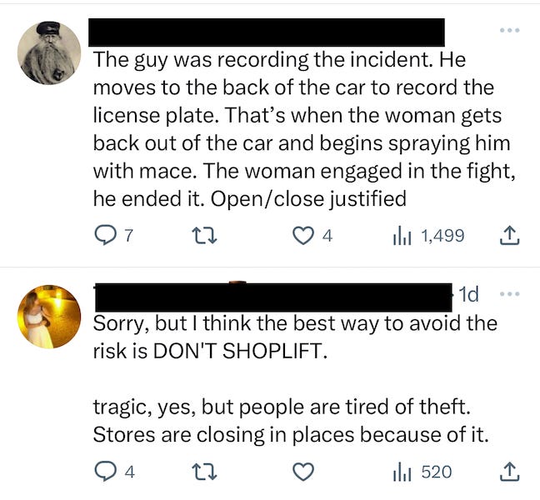The image size is (540, 500).
Task: Share the first tweet via upload icon
Action: [509, 236]
